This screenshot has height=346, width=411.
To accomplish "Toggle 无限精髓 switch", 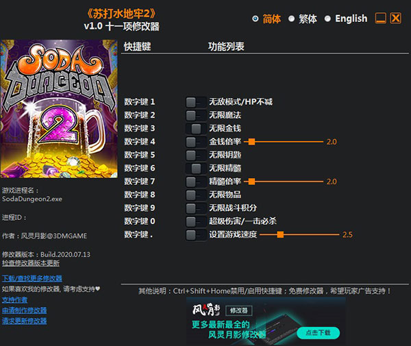I will click(x=196, y=169).
